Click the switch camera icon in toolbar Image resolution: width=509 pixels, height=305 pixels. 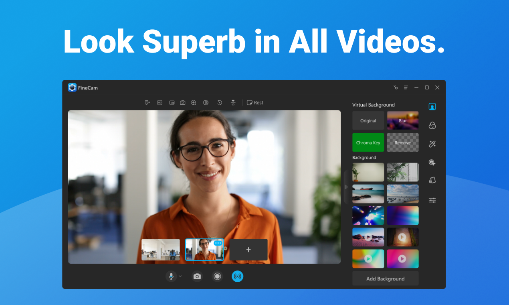182,103
